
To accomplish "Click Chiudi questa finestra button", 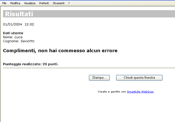I will tap(139, 77).
